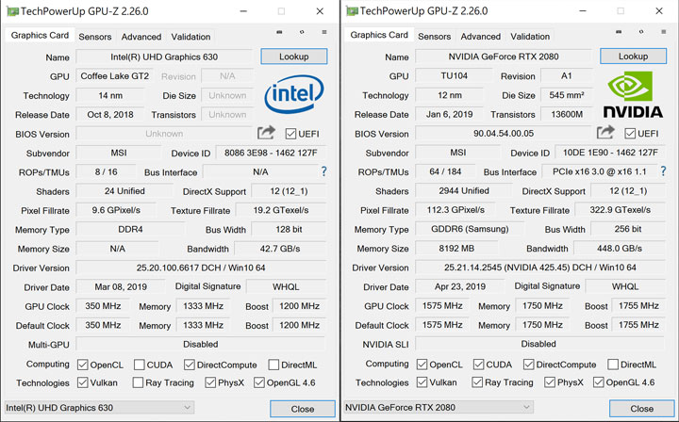Toggle DirectML checkbox in NVIDIA window

[x=613, y=364]
